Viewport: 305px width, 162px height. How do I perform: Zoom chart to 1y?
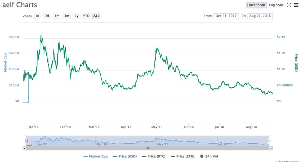(77, 16)
